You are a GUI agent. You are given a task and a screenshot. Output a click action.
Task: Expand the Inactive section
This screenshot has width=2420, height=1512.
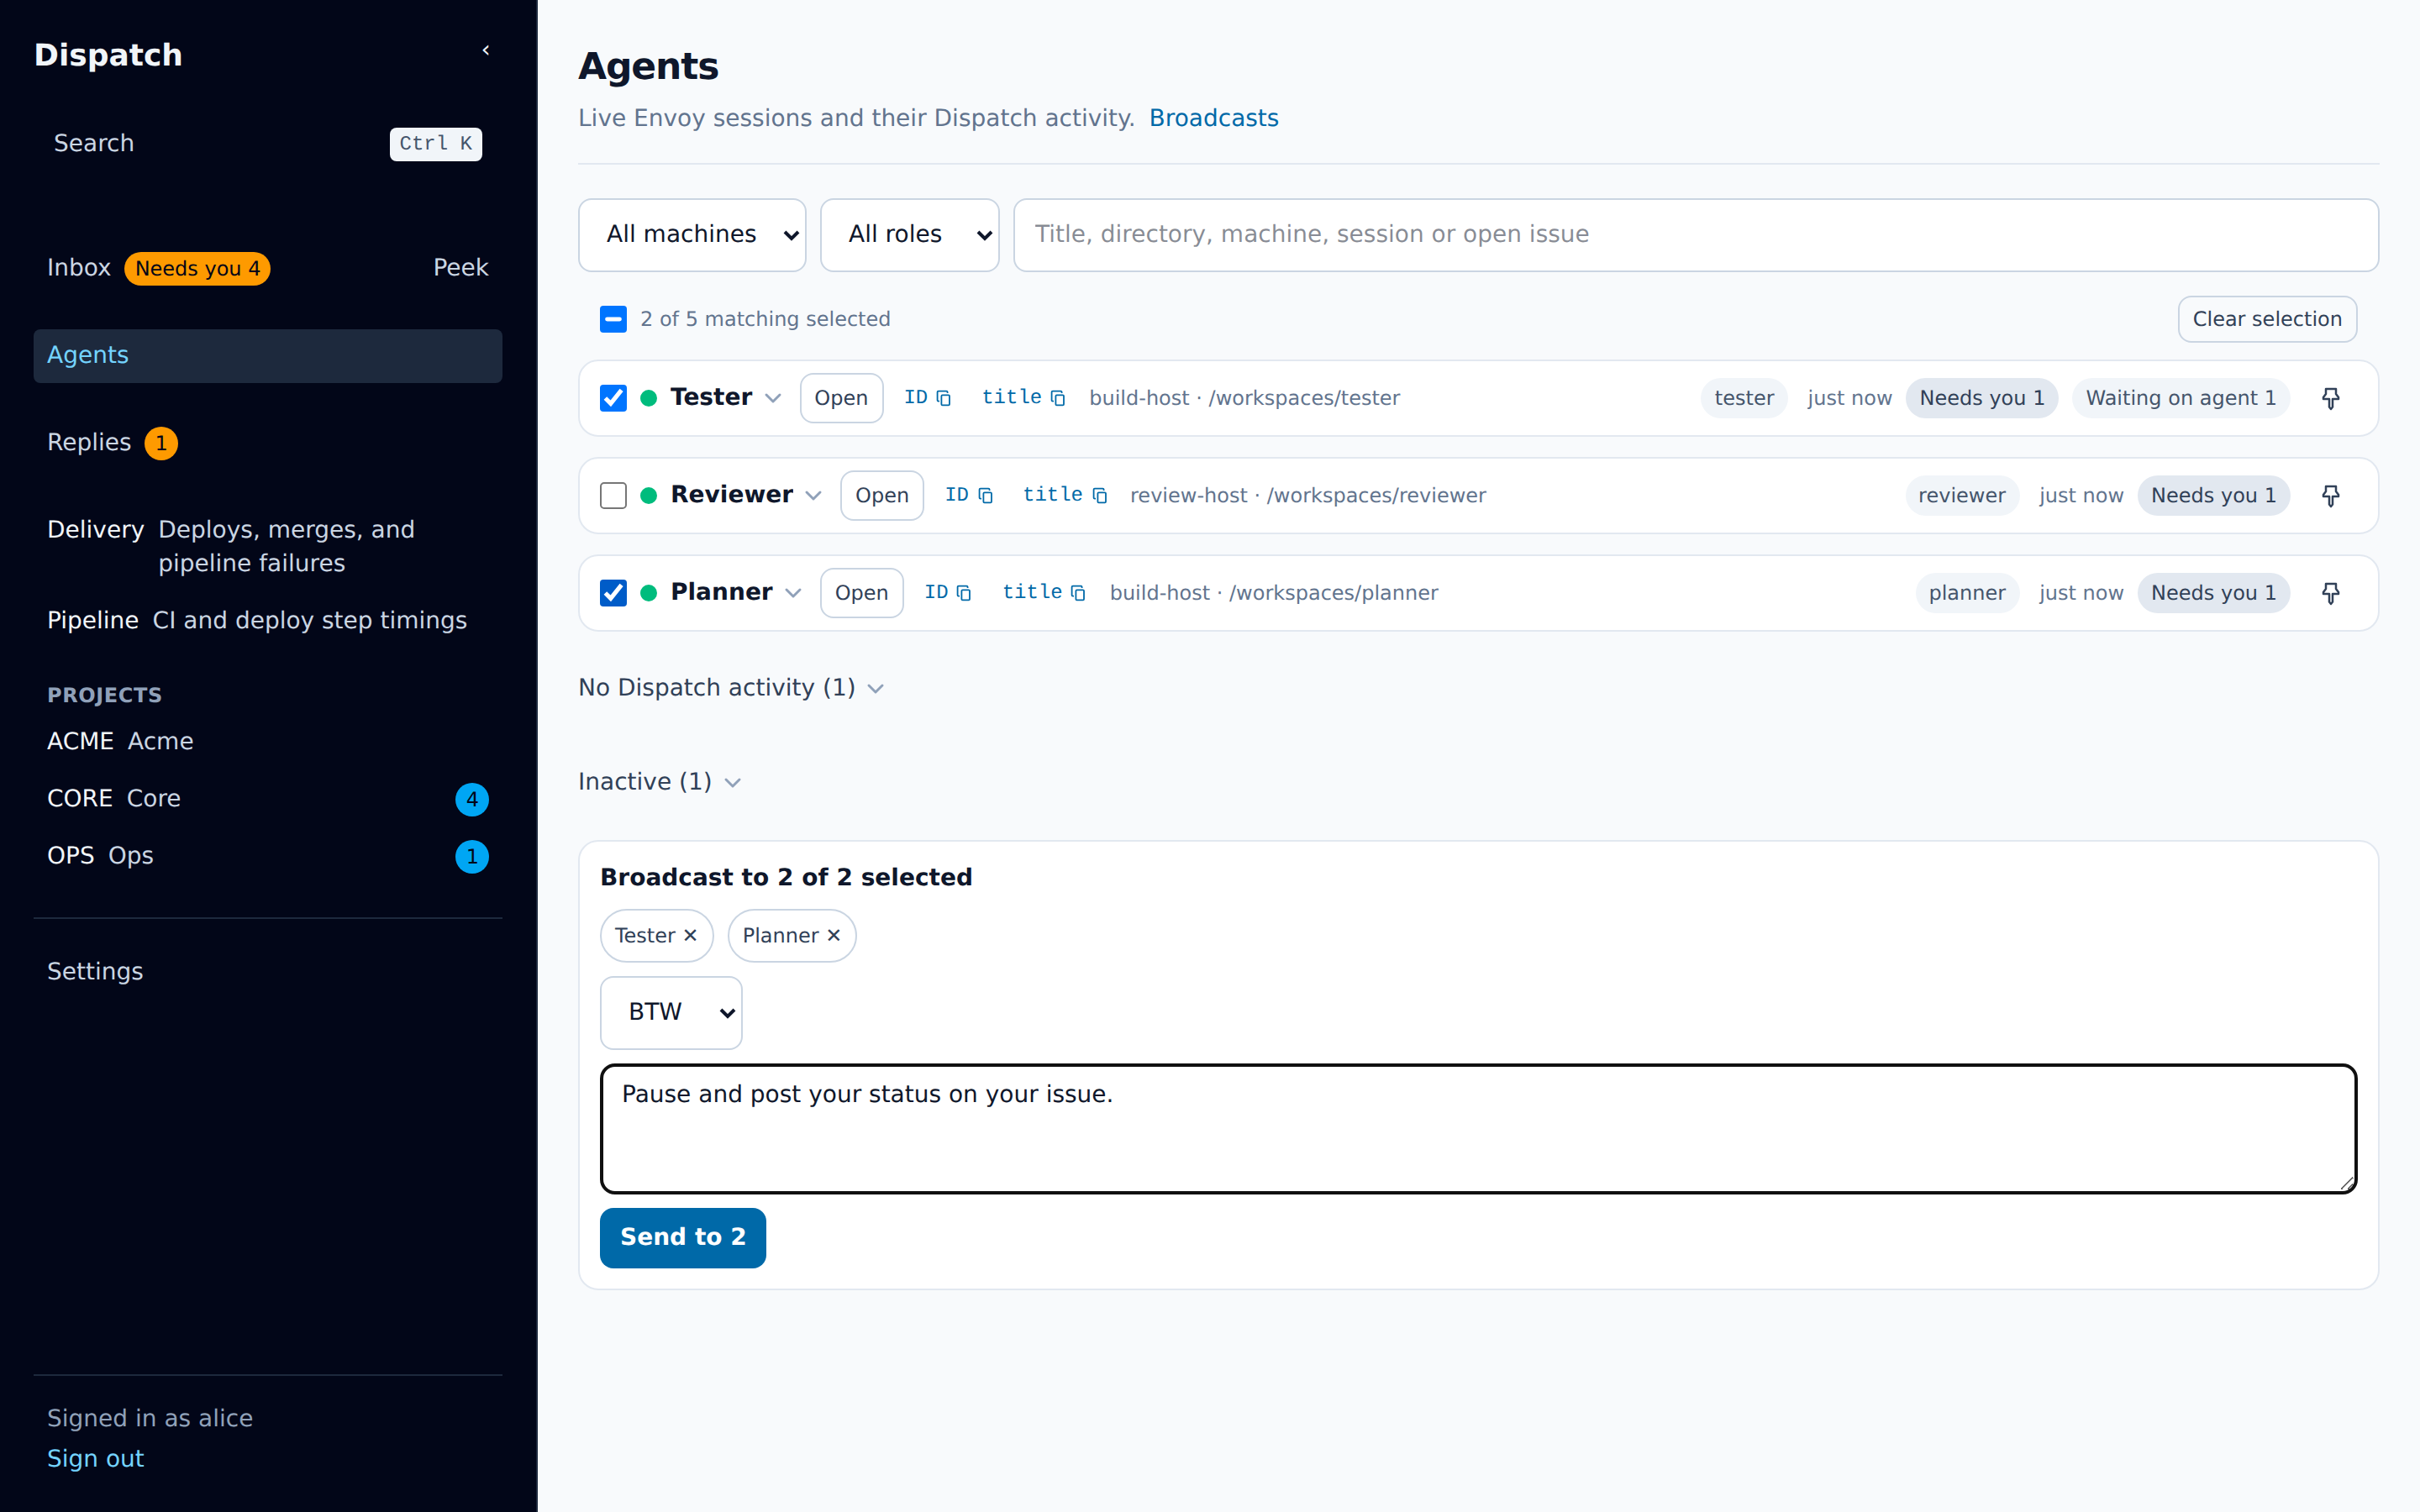coord(660,781)
